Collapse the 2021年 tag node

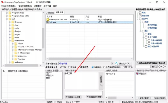(x=137, y=19)
